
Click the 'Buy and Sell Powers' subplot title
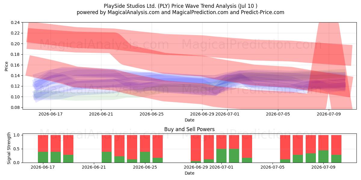pos(190,129)
